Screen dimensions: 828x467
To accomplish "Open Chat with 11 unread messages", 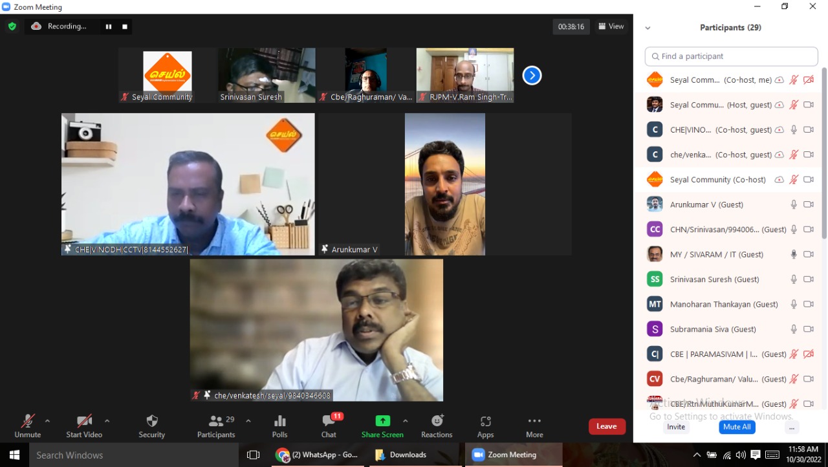I will tap(329, 422).
